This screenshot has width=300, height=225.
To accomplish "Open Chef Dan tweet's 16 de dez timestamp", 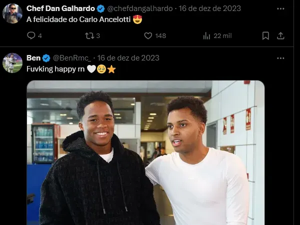I will tap(209, 8).
